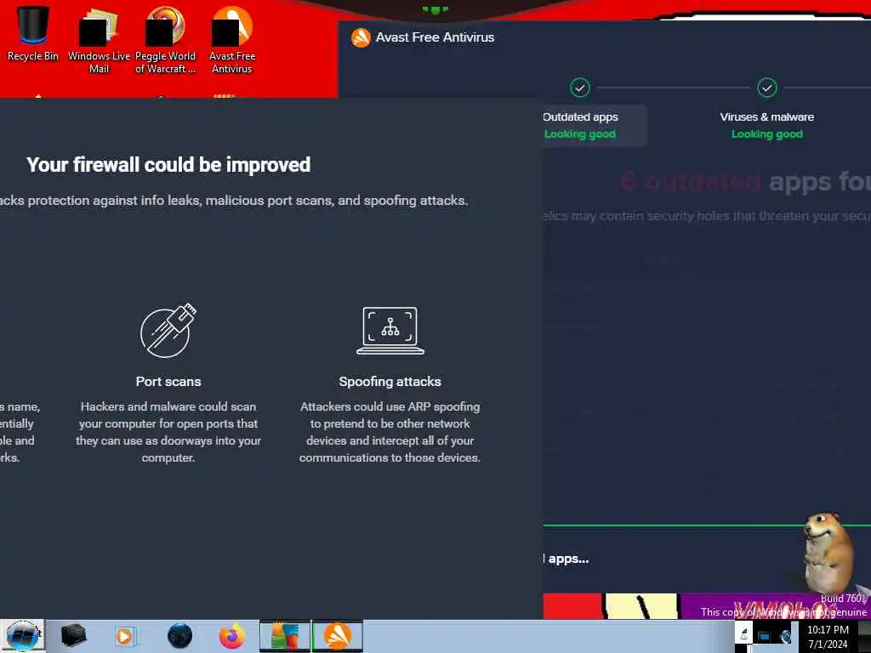Click the Spoofing attacks laptop icon

(x=390, y=331)
